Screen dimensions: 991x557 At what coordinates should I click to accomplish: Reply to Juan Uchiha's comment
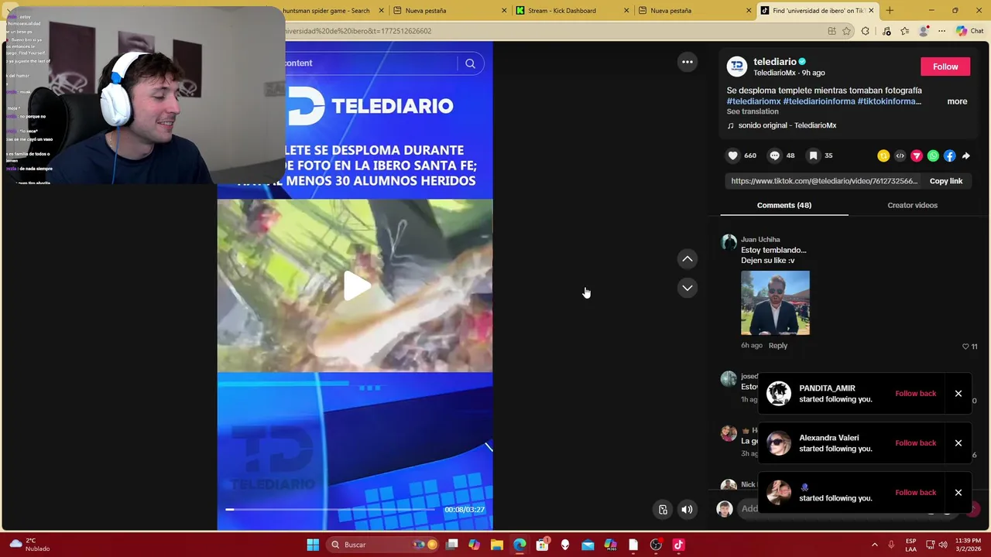click(x=777, y=346)
